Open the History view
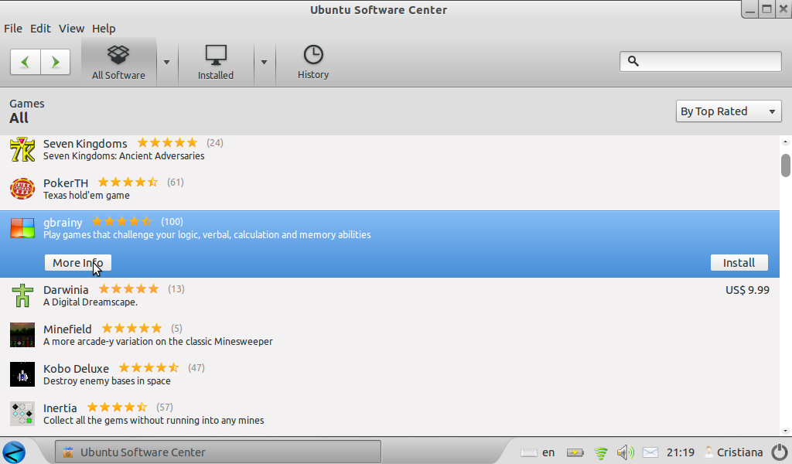792x464 pixels. pos(313,62)
